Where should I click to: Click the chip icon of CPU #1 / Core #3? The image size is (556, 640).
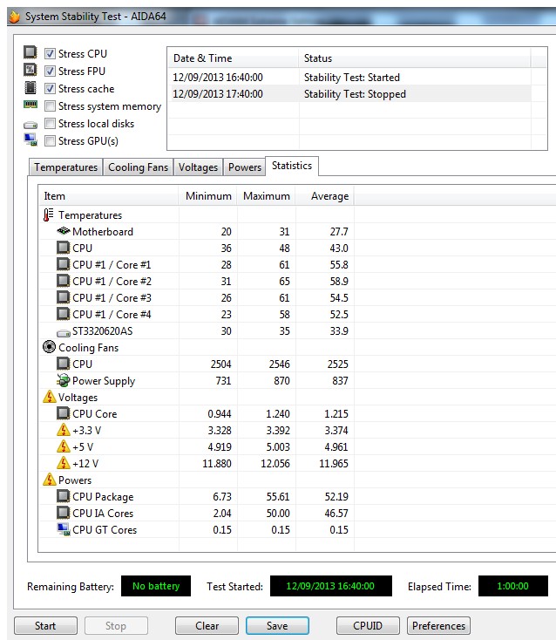(x=64, y=297)
